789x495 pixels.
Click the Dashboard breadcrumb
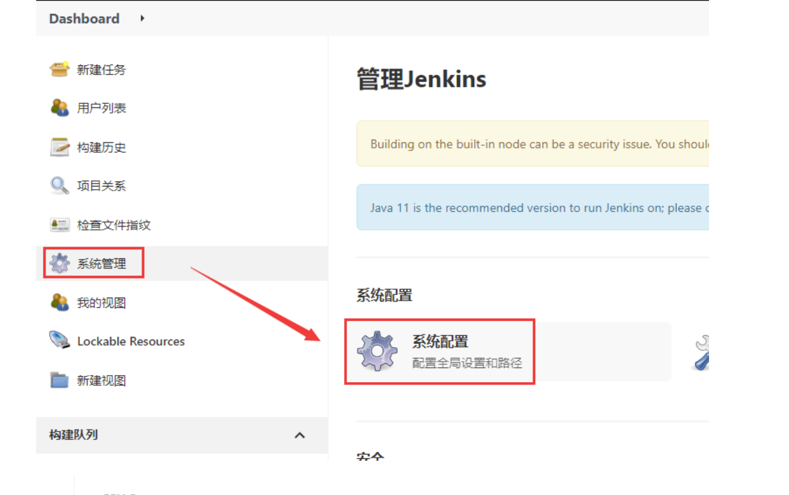tap(84, 18)
